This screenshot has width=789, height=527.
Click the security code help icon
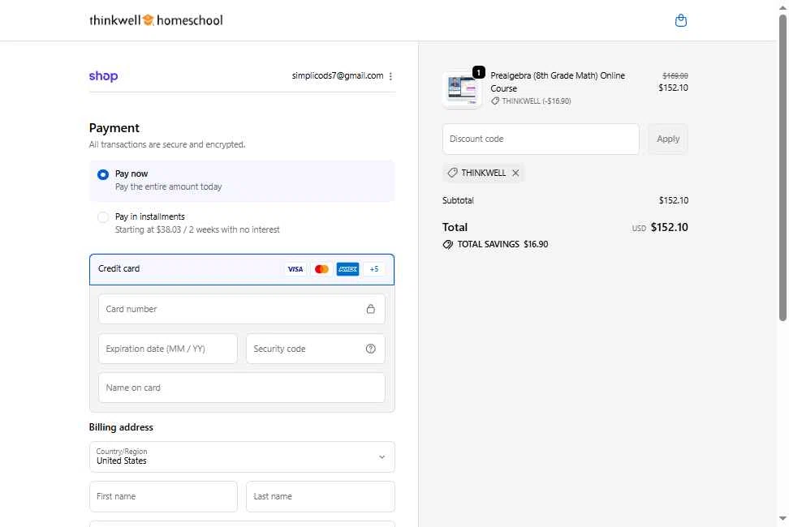370,349
